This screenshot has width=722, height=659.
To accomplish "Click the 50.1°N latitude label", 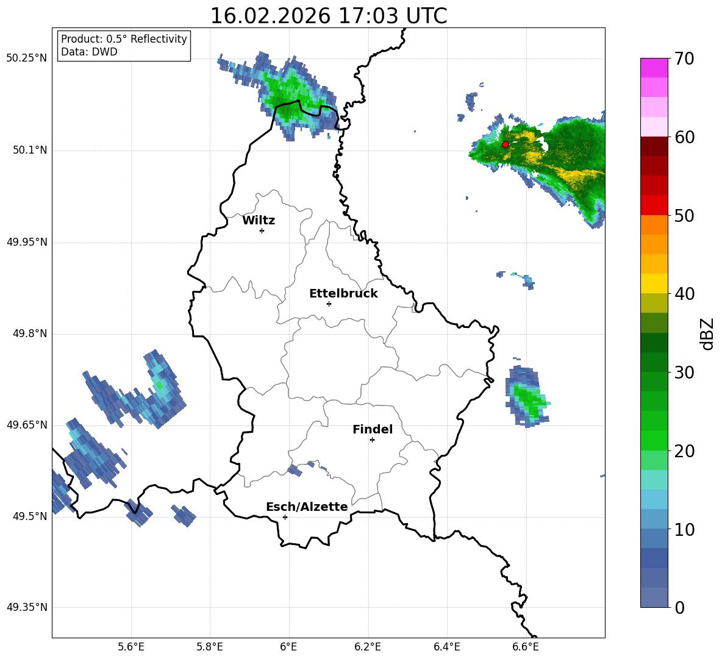I will point(30,151).
